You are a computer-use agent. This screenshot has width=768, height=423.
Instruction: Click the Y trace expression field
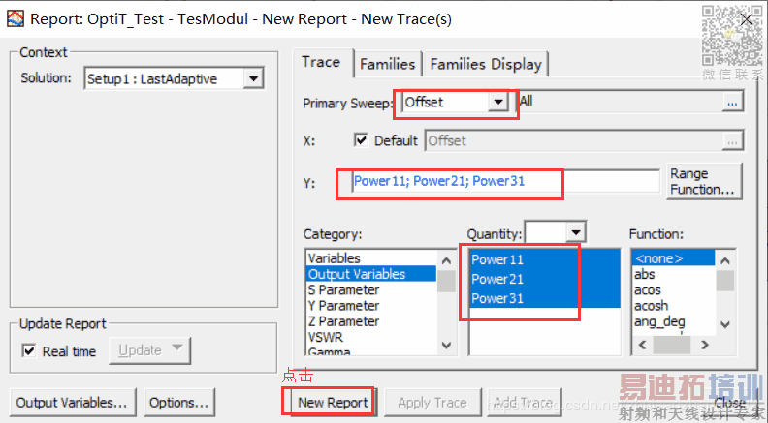504,181
